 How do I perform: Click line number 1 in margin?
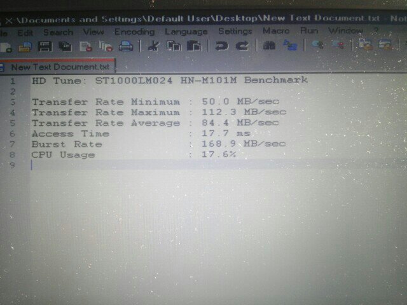pos(13,81)
